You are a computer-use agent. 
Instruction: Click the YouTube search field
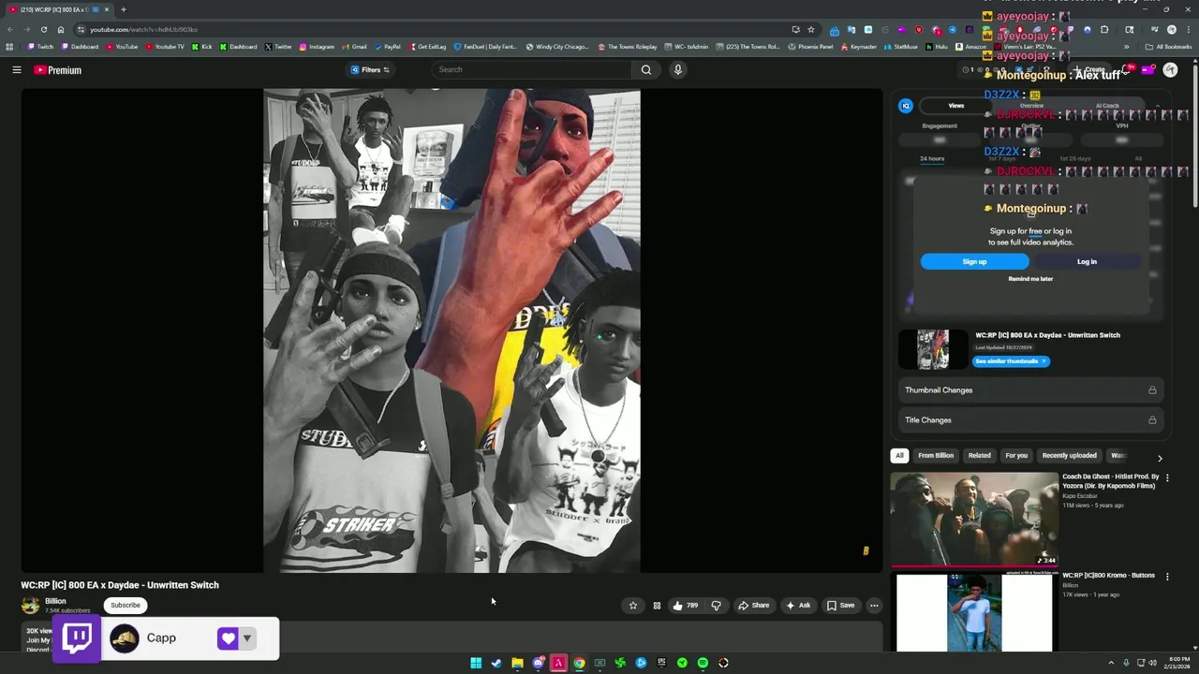(531, 69)
